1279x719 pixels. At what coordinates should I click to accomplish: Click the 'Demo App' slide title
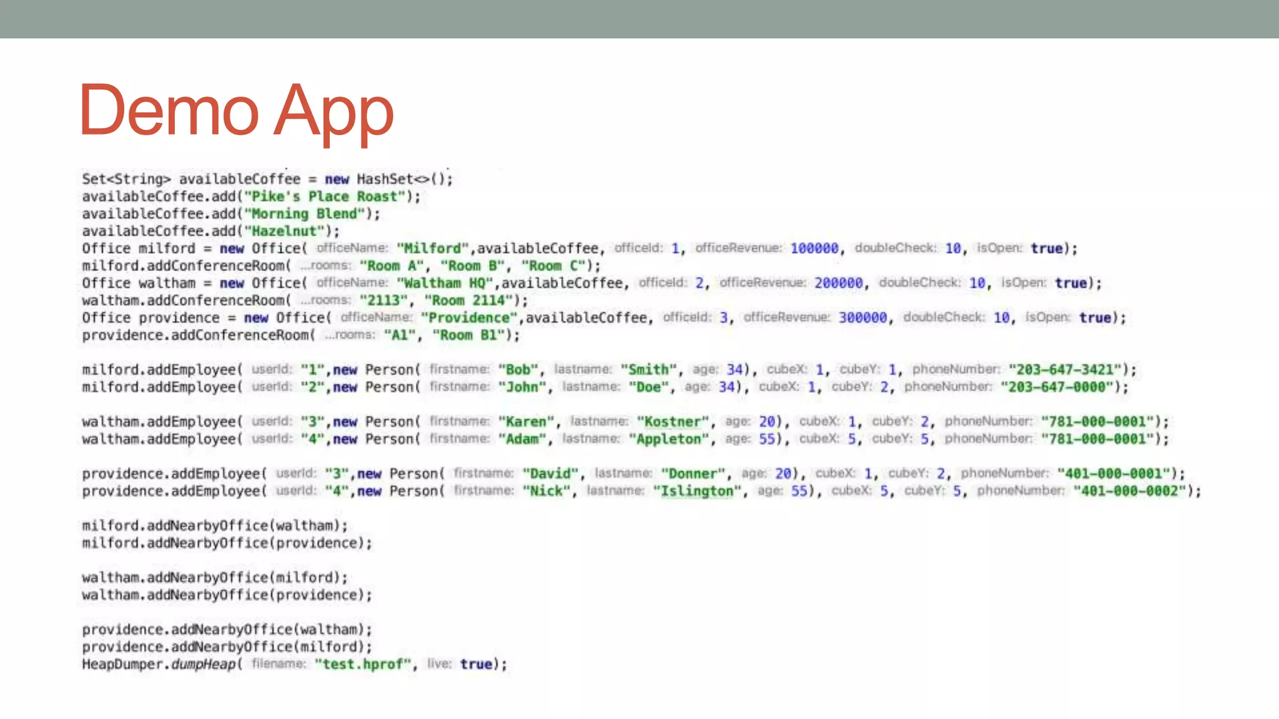click(x=236, y=111)
